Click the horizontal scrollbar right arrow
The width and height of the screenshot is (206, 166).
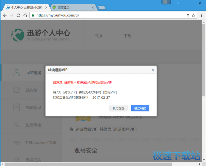[x=200, y=164]
